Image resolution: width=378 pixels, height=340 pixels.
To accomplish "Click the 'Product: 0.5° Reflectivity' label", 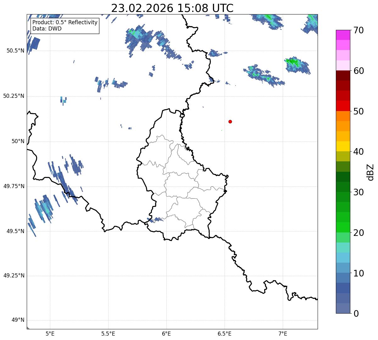I will point(65,23).
